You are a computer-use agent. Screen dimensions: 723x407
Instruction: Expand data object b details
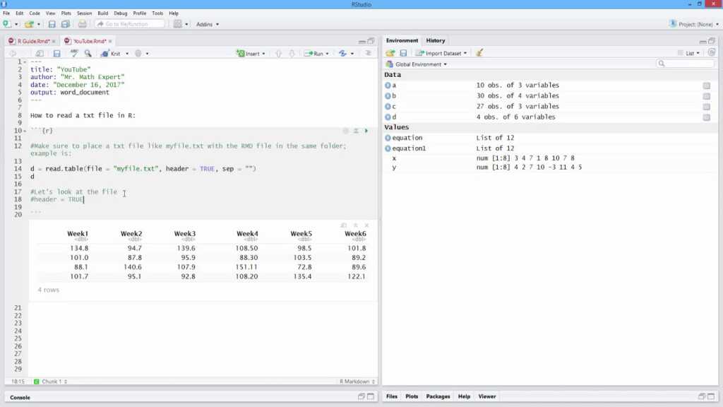pos(388,96)
